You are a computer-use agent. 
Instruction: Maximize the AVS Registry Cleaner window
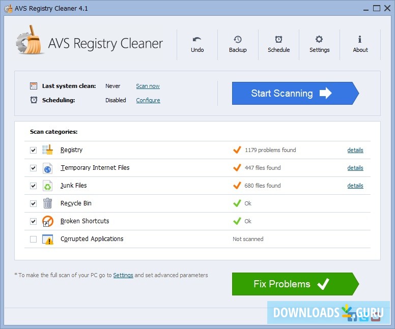coord(377,8)
